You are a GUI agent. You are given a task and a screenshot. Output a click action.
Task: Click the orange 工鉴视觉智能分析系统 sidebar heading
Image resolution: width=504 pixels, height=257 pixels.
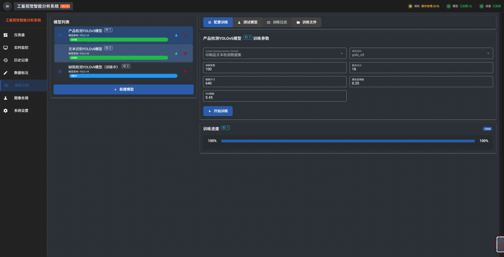click(x=23, y=20)
